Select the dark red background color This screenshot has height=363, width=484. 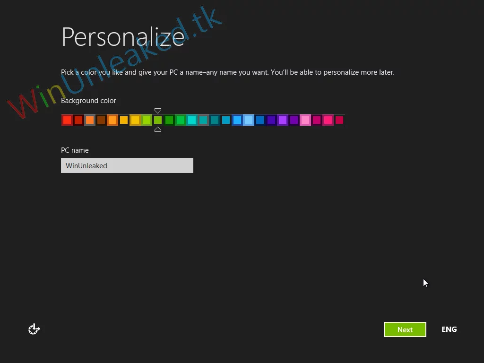78,120
